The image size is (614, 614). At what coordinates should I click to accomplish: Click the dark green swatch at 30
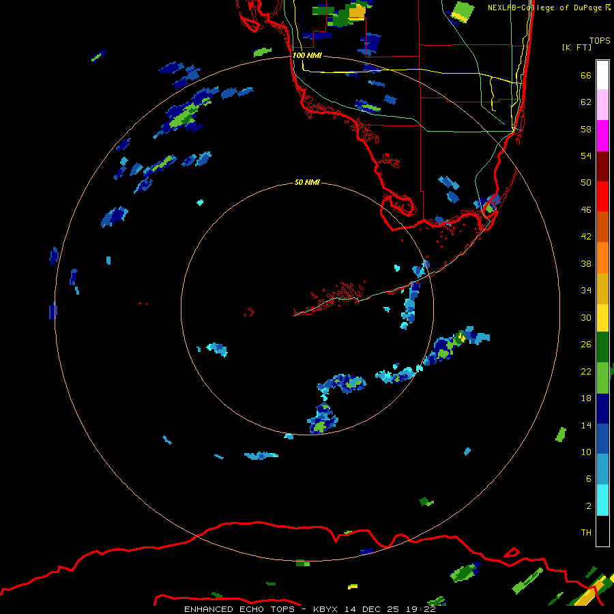coord(602,347)
